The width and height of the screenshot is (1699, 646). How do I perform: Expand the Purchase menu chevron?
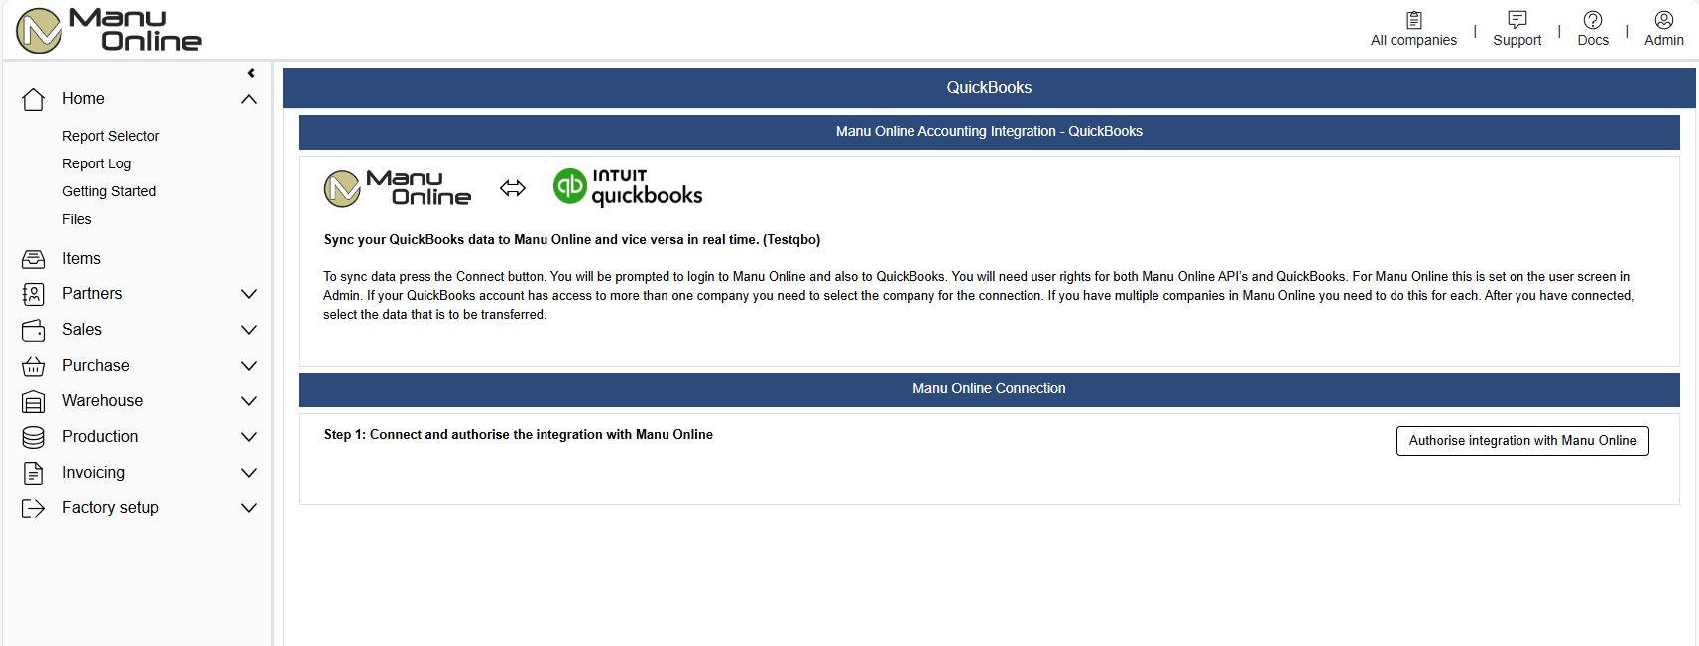click(249, 366)
